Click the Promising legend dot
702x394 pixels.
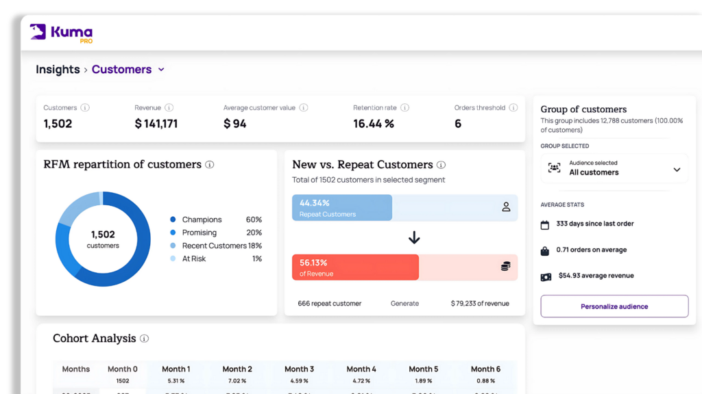(x=173, y=233)
